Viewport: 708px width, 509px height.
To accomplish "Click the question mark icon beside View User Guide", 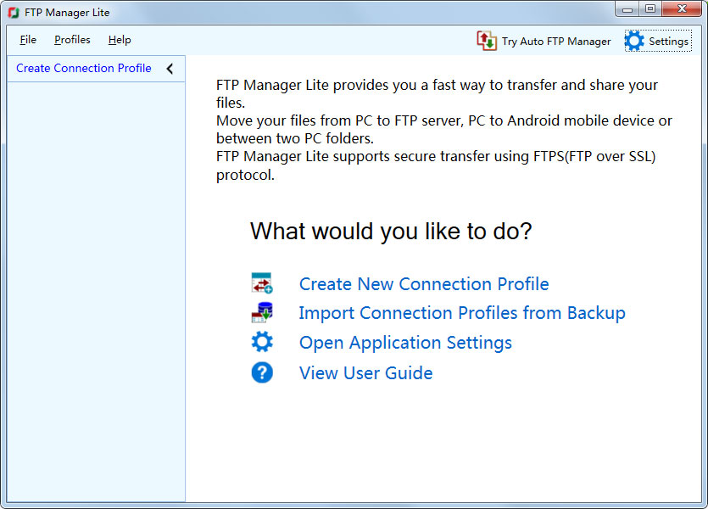I will [262, 372].
